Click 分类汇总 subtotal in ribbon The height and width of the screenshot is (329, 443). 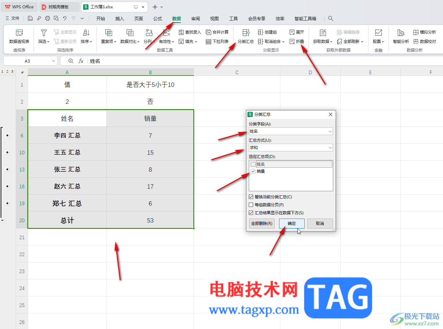click(x=246, y=37)
